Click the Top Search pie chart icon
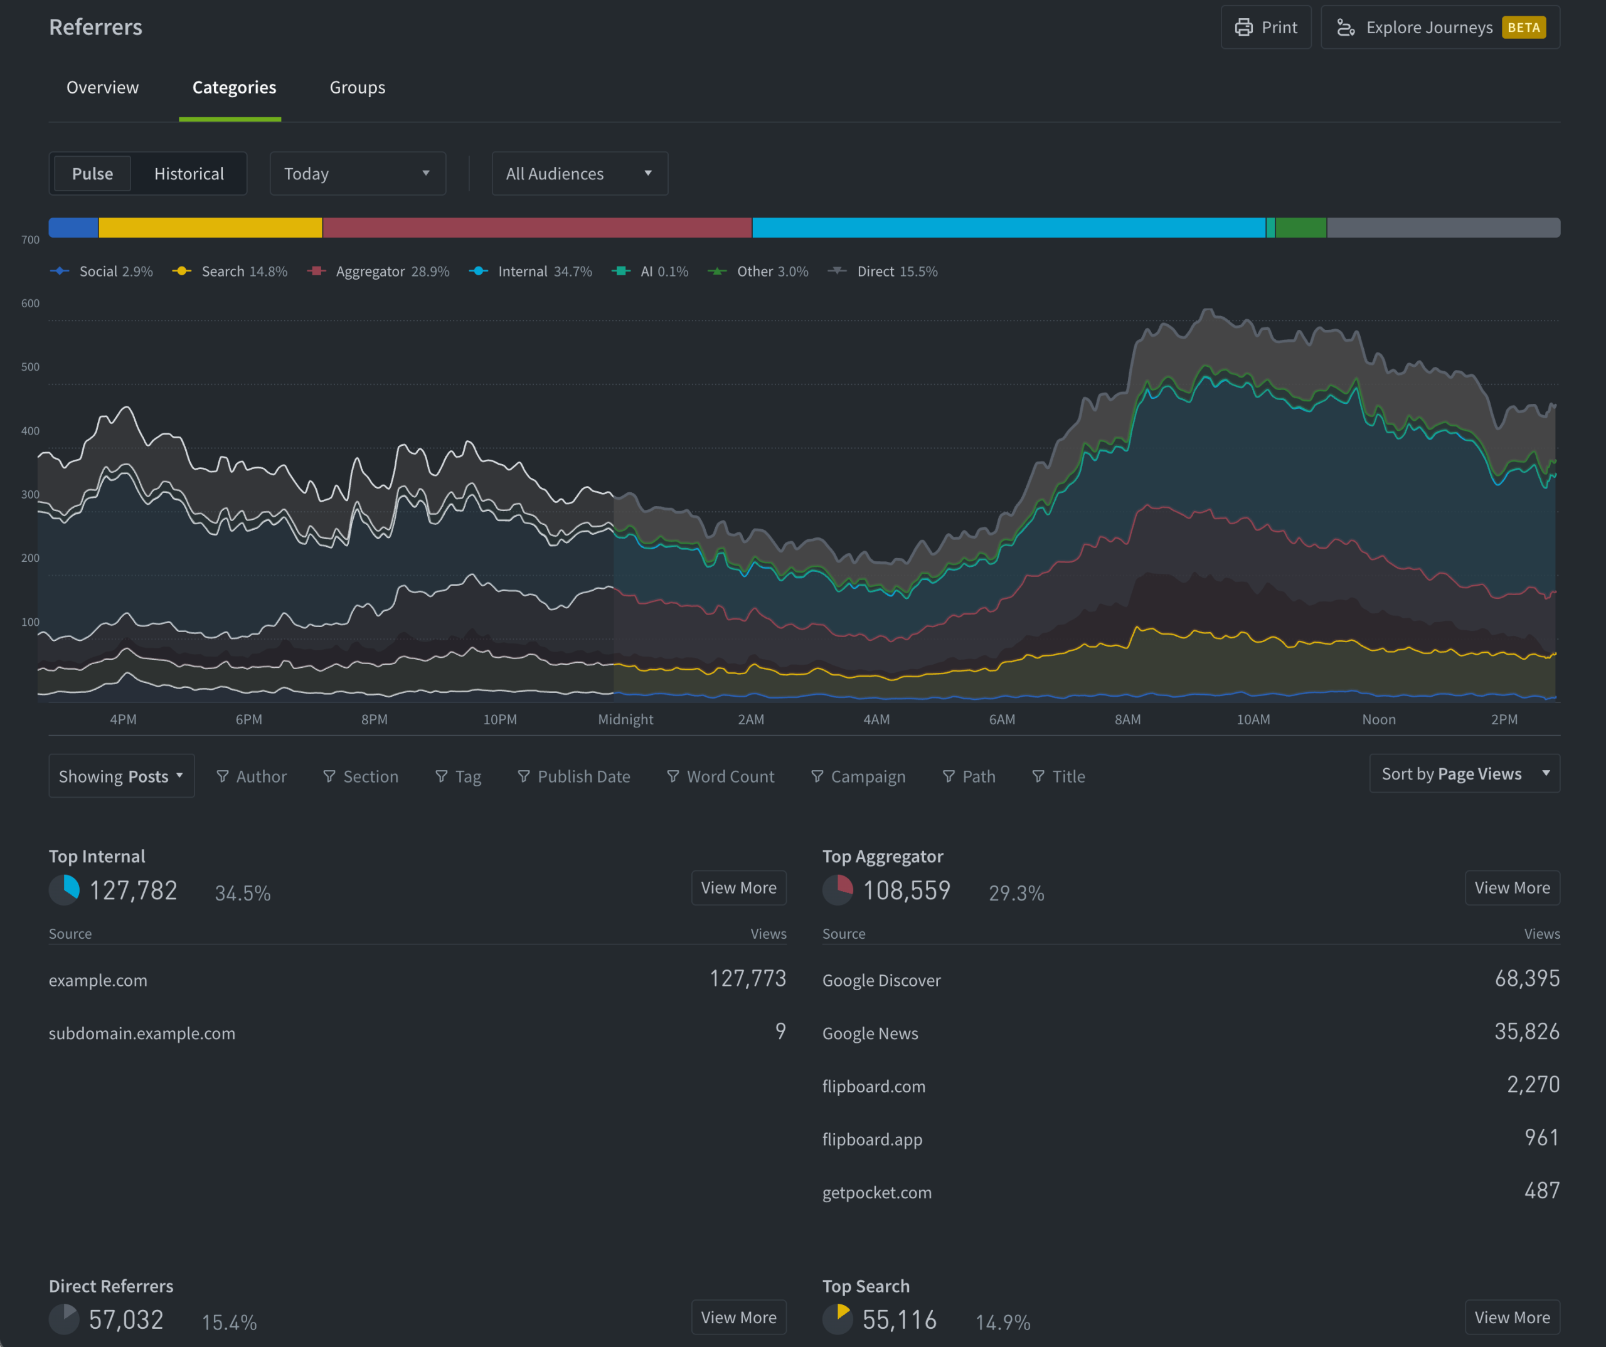This screenshot has width=1606, height=1347. pos(838,1319)
